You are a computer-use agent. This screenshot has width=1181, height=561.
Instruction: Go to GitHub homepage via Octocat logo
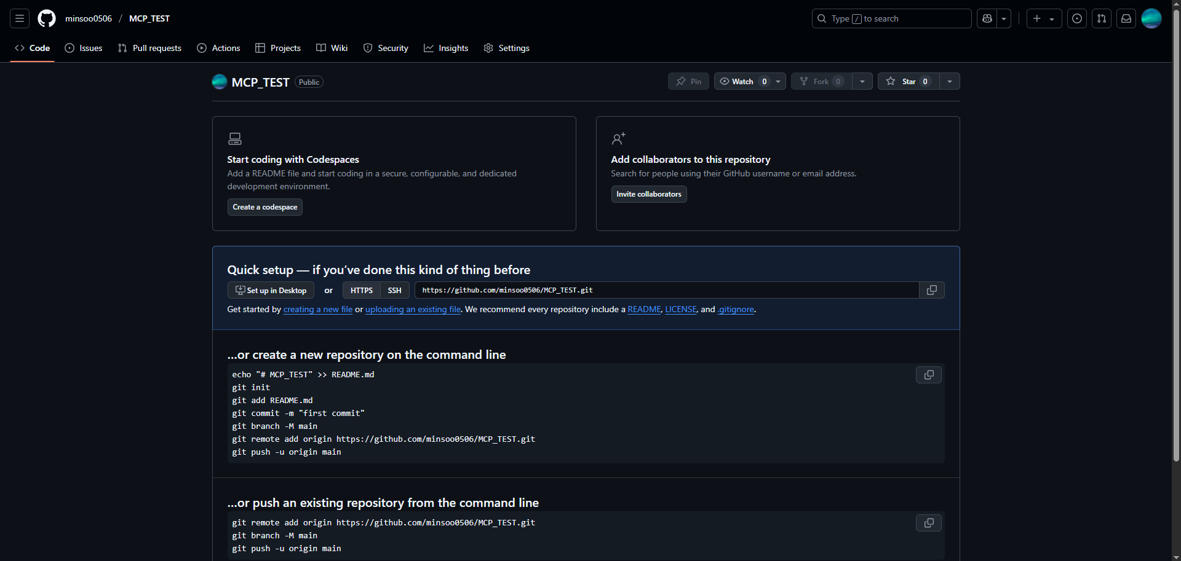tap(47, 18)
